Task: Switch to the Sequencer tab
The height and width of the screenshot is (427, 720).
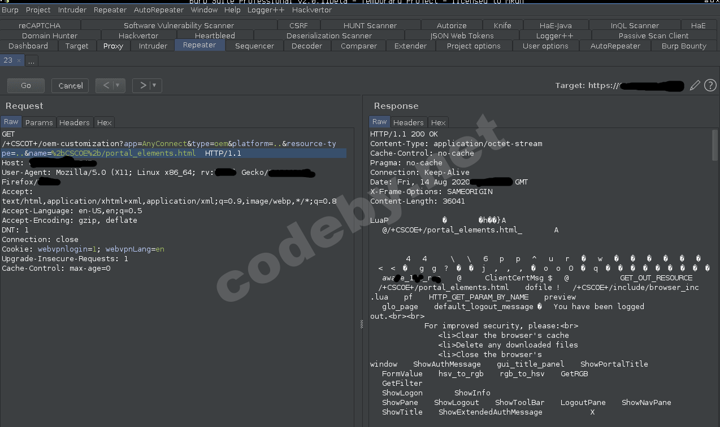Action: [x=254, y=46]
